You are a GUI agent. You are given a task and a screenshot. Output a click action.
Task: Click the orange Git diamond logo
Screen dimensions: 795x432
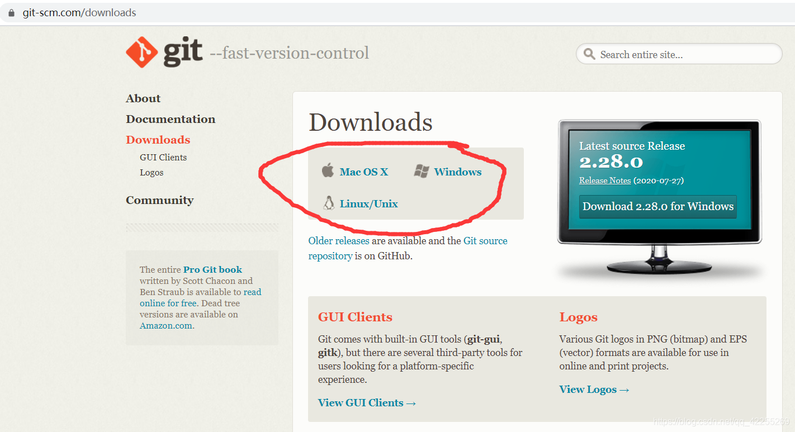pos(141,52)
